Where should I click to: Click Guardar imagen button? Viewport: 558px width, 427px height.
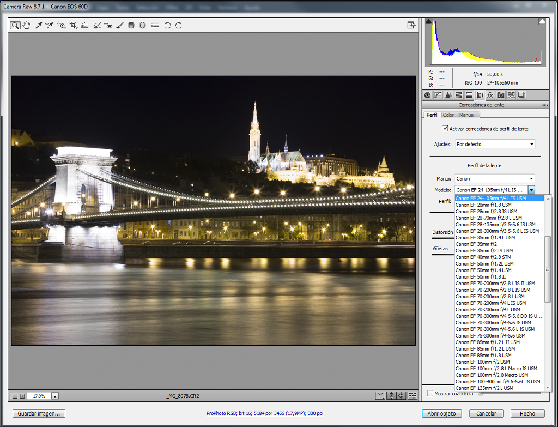click(39, 413)
